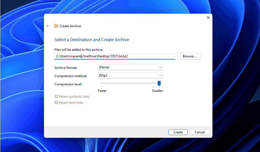The width and height of the screenshot is (260, 152).
Task: Go back using the back arrow
Action: tap(48, 26)
